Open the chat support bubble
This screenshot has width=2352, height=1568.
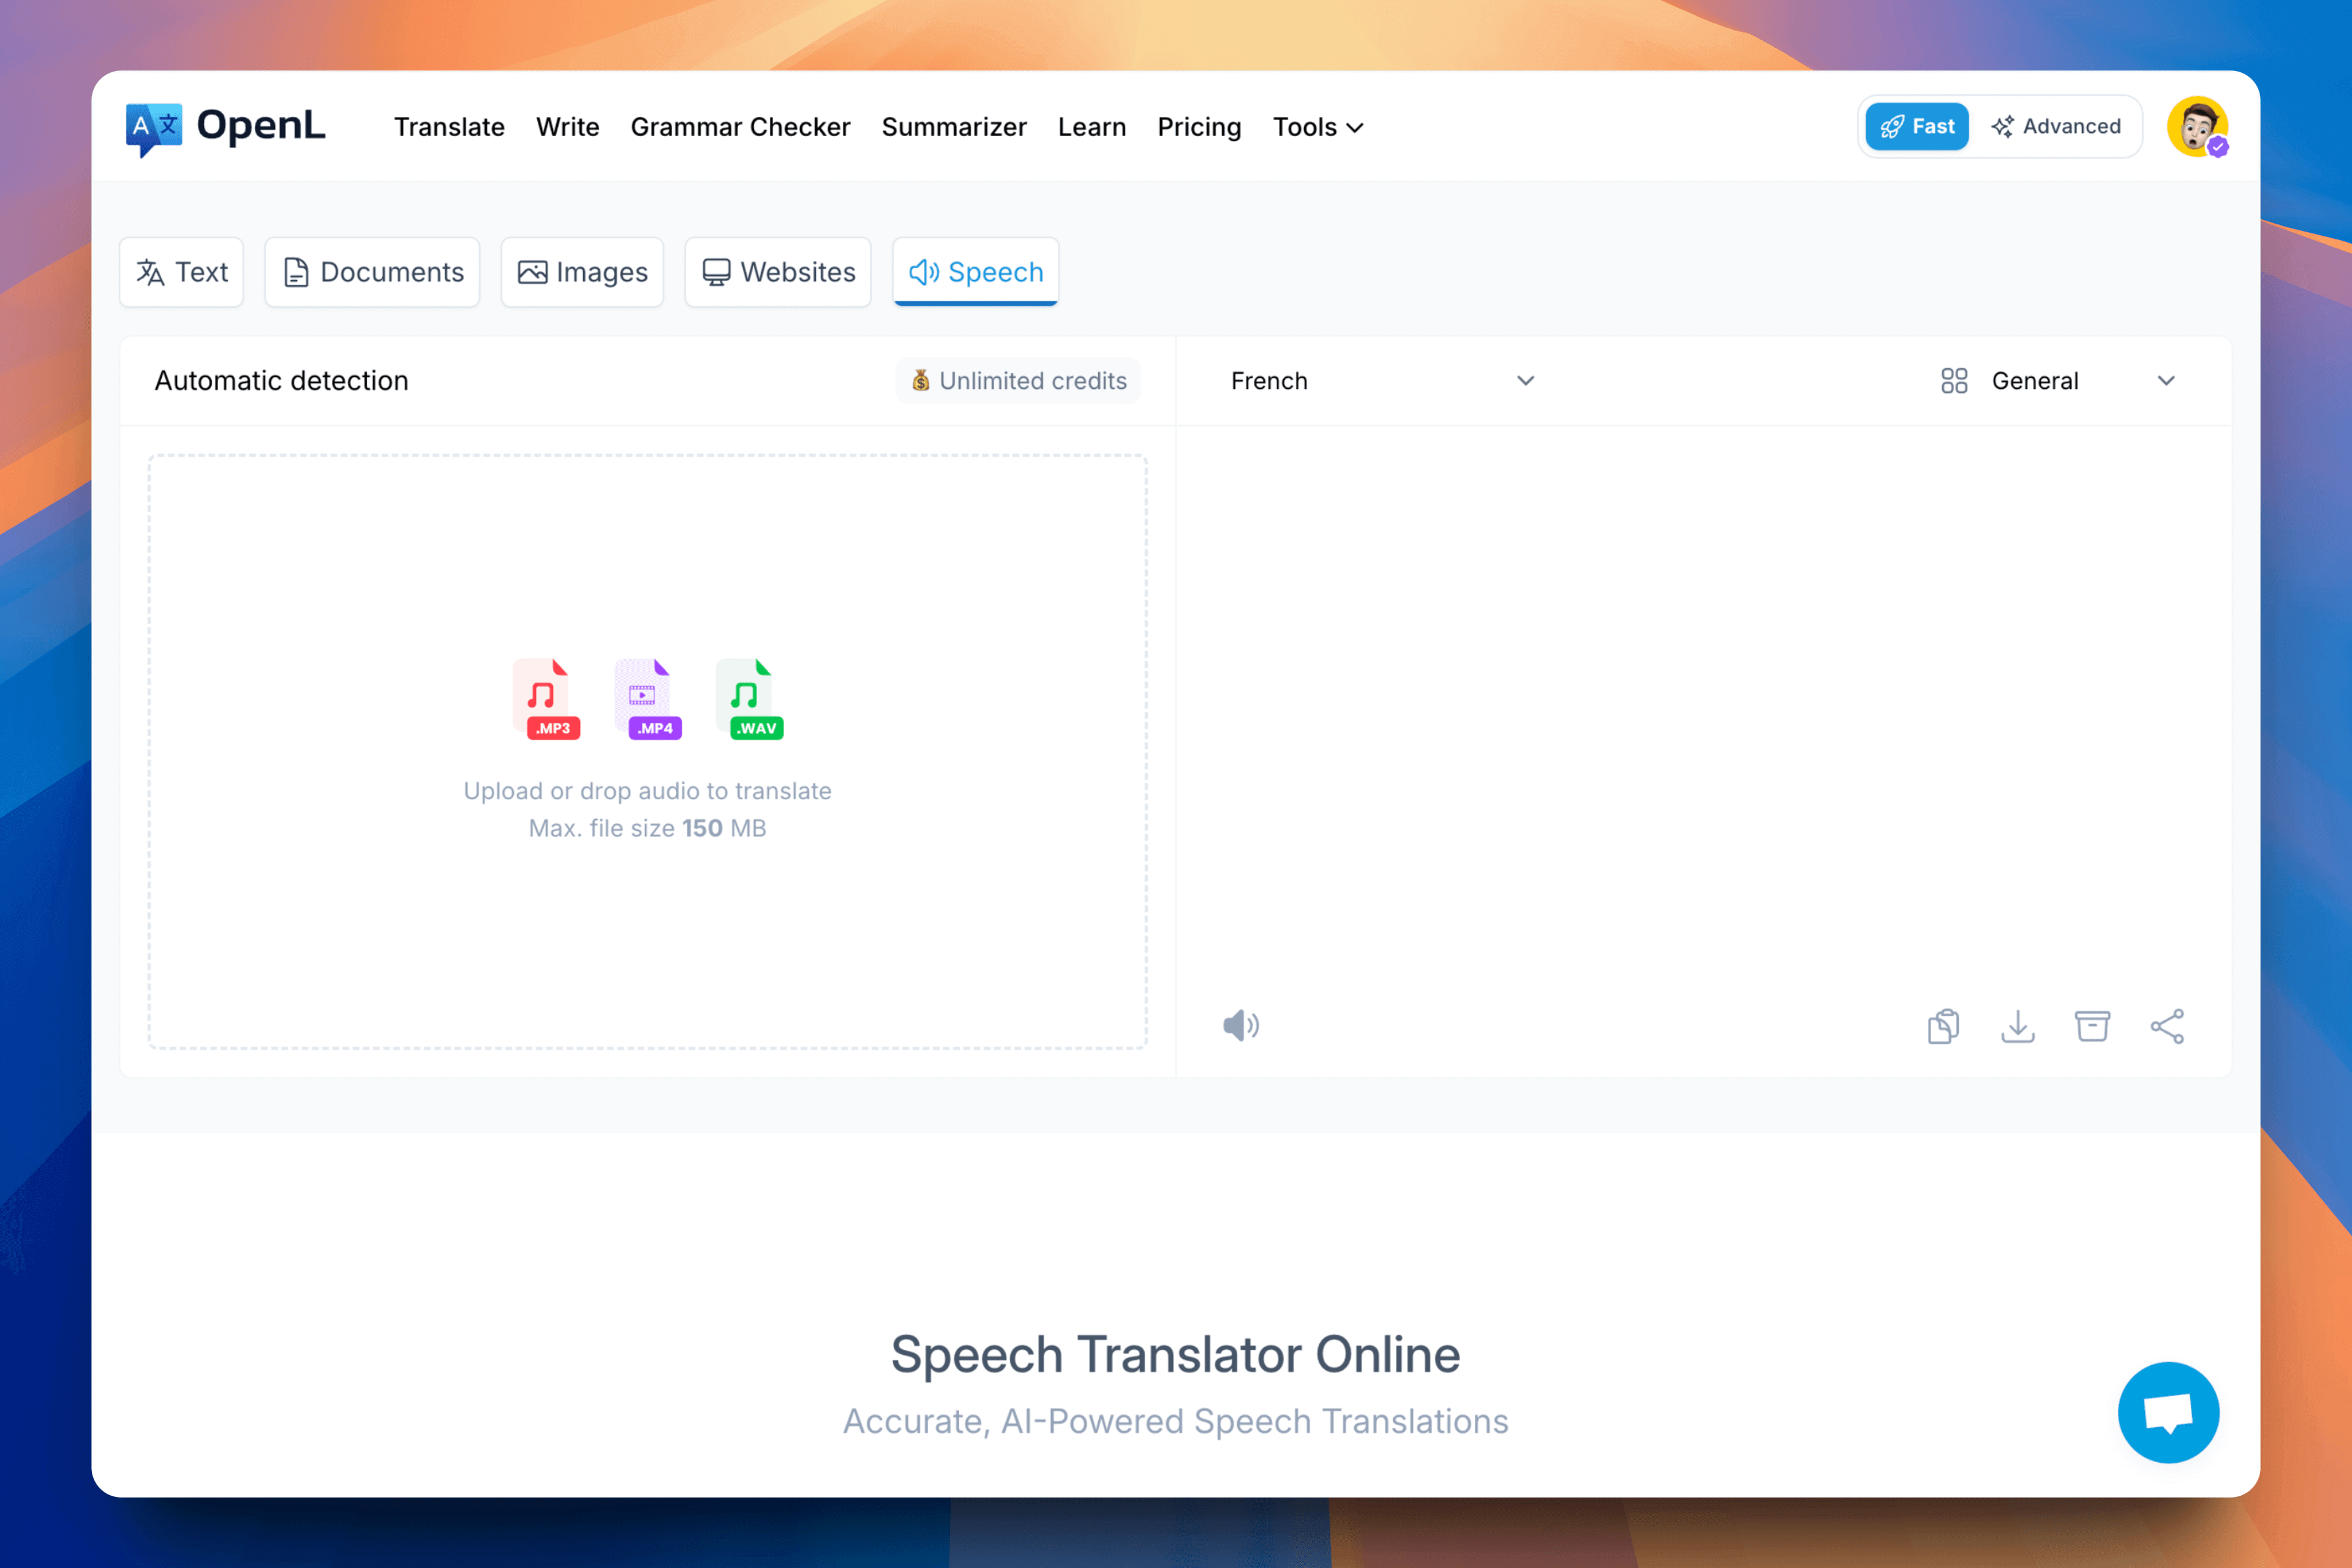coord(2169,1412)
